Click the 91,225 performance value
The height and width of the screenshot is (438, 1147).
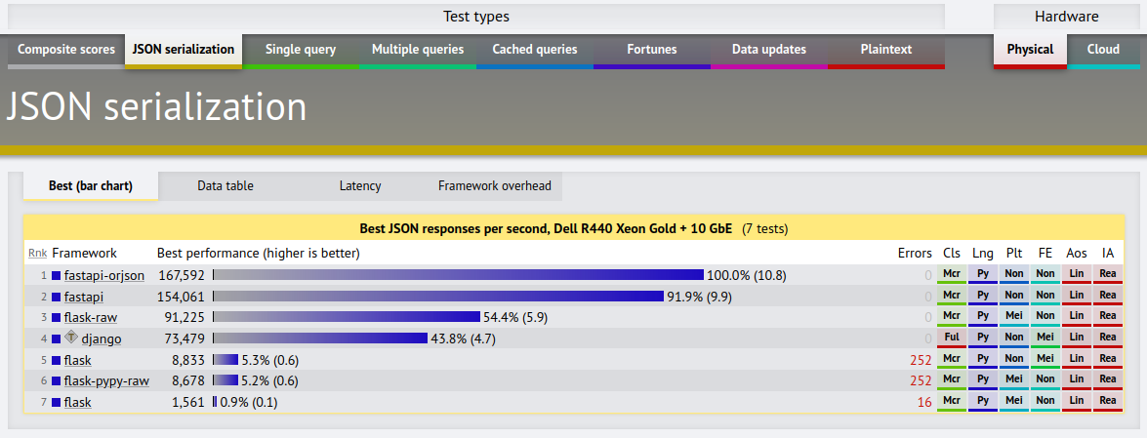coord(184,318)
